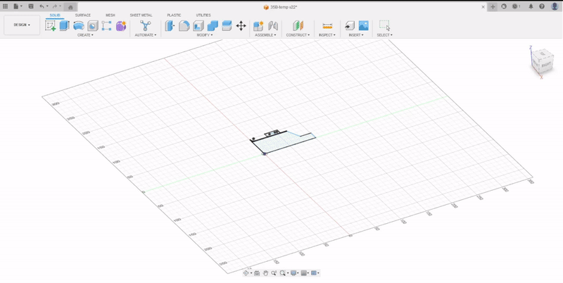Open the notifications bell
Viewport: 563px width, 283px height.
(531, 6)
